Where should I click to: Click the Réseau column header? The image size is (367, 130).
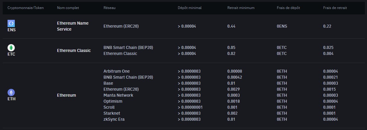pos(110,8)
